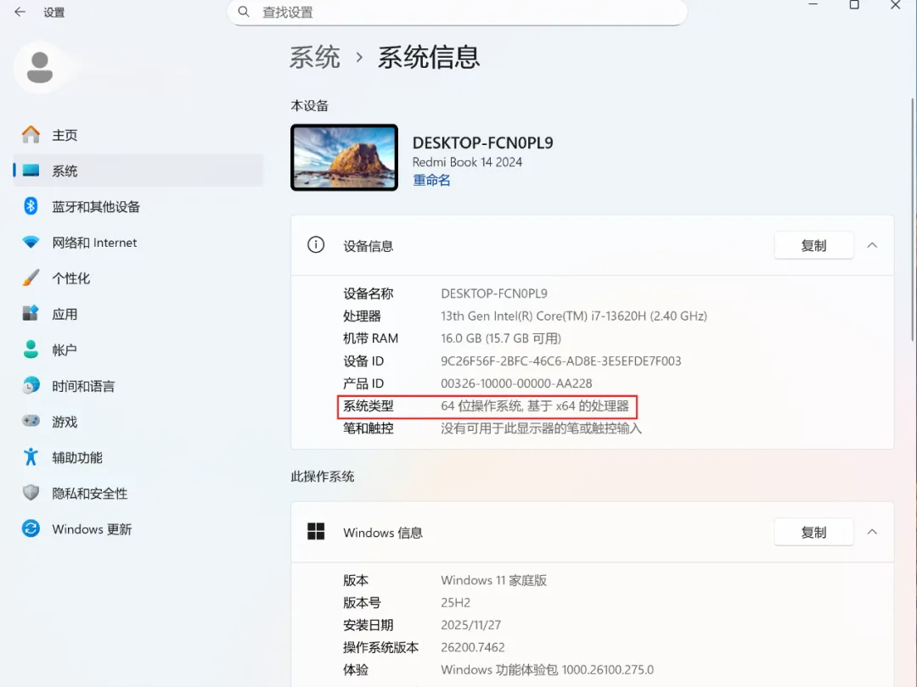Click the Bluetooth icon in sidebar
The height and width of the screenshot is (687, 917).
pos(31,206)
